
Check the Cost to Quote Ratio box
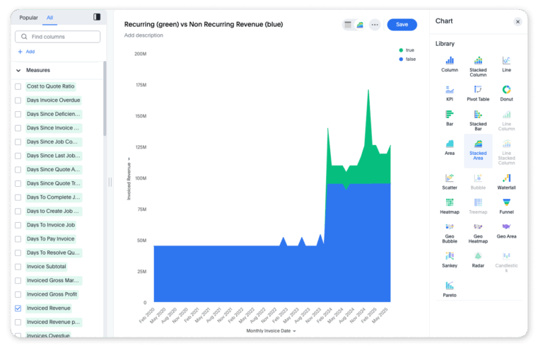pyautogui.click(x=18, y=86)
